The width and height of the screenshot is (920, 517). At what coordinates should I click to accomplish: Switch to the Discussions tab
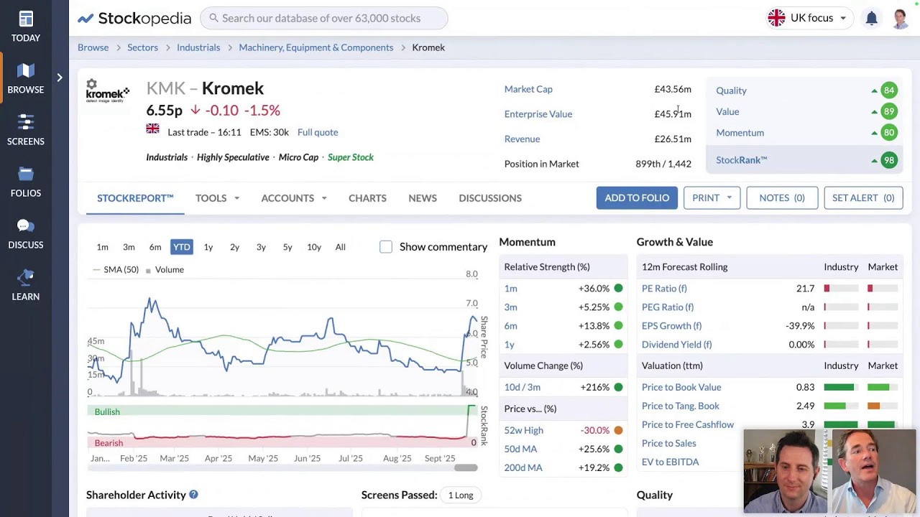490,198
